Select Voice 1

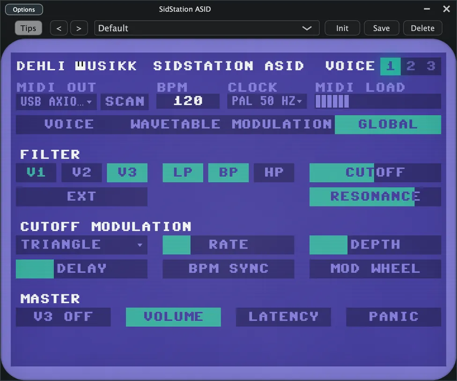(x=390, y=66)
